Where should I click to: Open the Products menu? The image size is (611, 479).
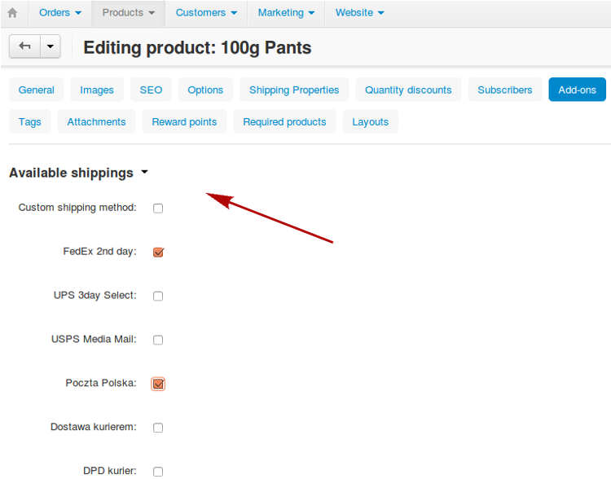(128, 13)
